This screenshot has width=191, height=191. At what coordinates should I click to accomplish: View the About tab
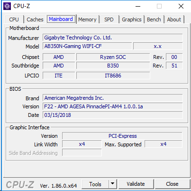(x=174, y=19)
